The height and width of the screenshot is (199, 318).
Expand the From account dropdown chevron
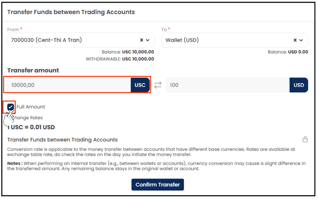pyautogui.click(x=148, y=40)
